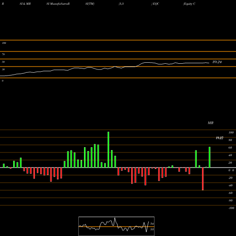This screenshot has height=236, width=236.
Task: Click the 'MR' panel title
Action: [211, 123]
